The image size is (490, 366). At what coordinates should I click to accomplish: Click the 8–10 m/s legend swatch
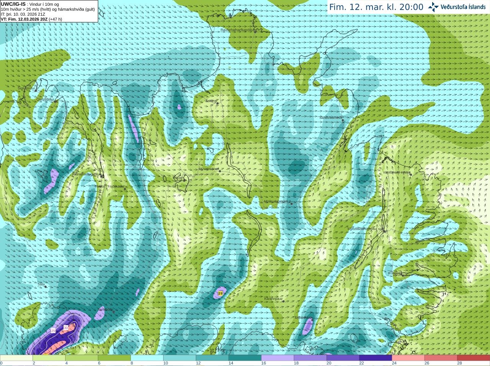point(147,358)
